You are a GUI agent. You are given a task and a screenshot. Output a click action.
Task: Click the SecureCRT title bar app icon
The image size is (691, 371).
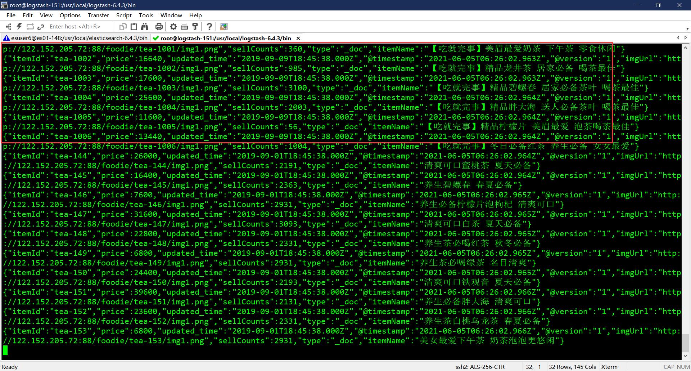point(4,5)
